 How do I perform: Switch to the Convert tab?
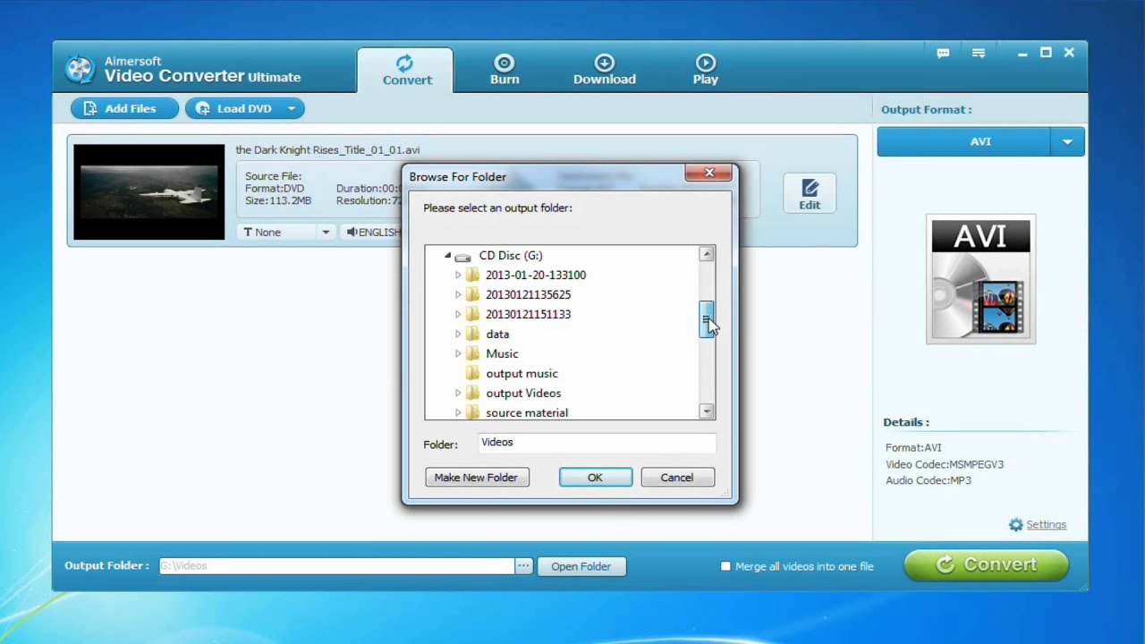[405, 70]
